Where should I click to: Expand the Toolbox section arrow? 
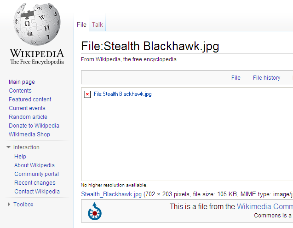9,205
